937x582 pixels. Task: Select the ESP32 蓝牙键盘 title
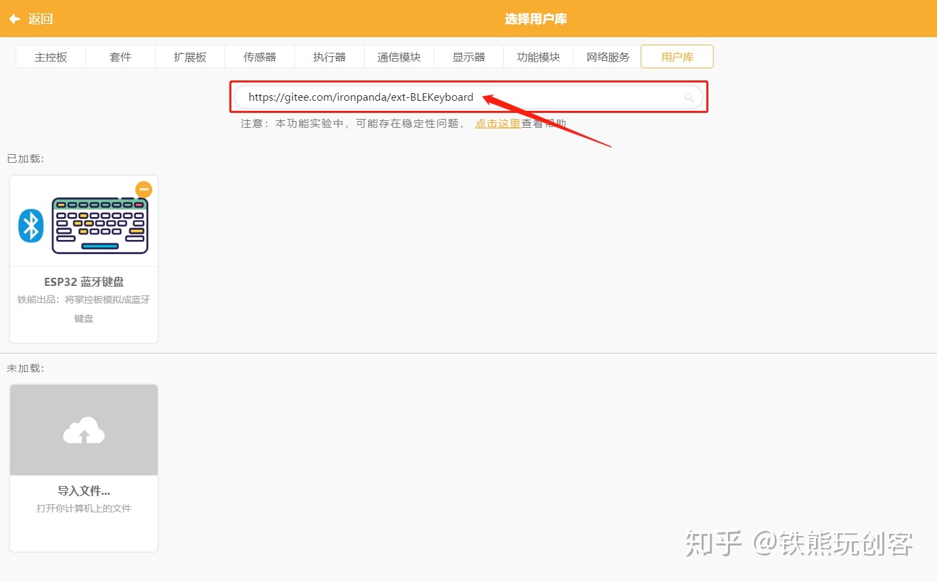coord(84,282)
